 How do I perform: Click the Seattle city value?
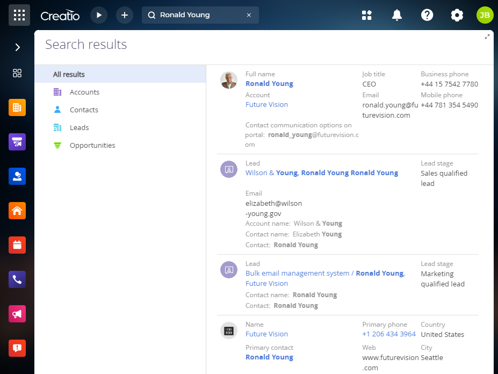pos(431,358)
